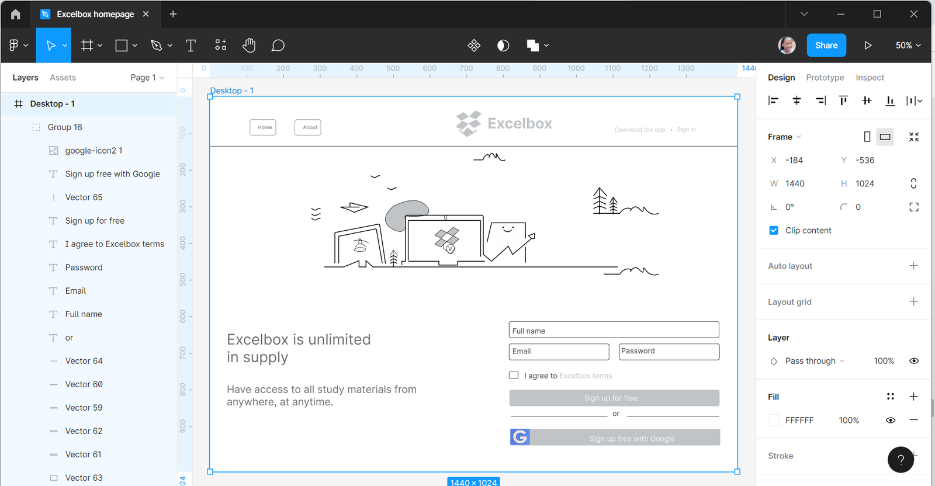Select the Design tab
The image size is (935, 486).
pyautogui.click(x=781, y=77)
